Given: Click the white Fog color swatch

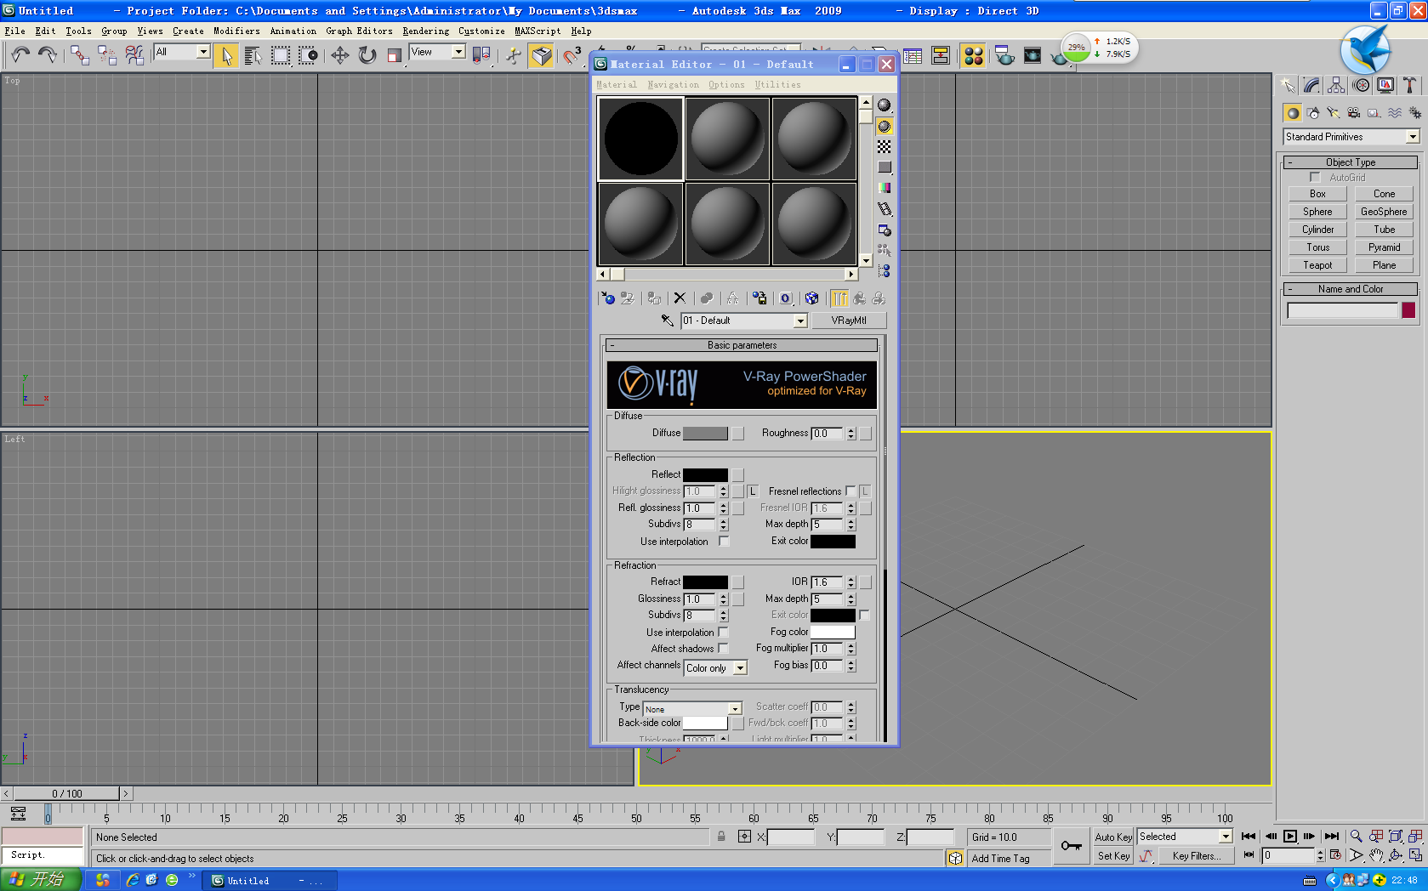Looking at the screenshot, I should 833,632.
